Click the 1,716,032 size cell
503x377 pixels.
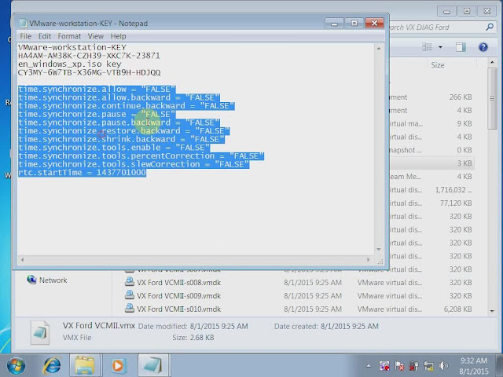pyautogui.click(x=453, y=190)
